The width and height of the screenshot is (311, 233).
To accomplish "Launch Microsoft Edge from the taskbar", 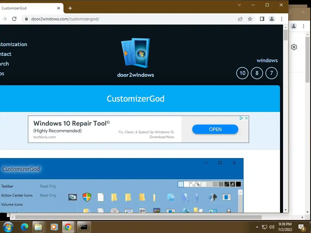I will point(25,227).
